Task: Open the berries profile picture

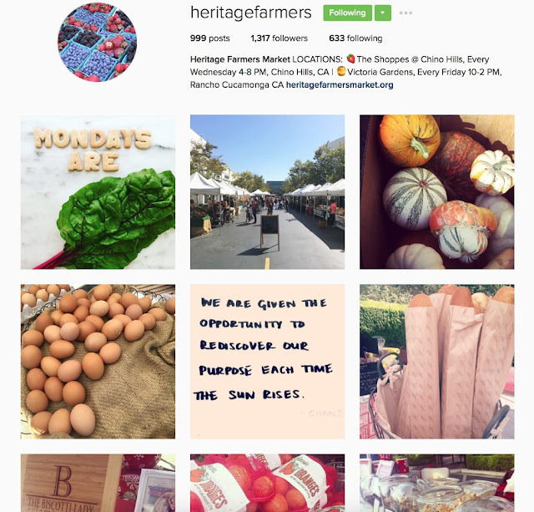Action: 98,42
